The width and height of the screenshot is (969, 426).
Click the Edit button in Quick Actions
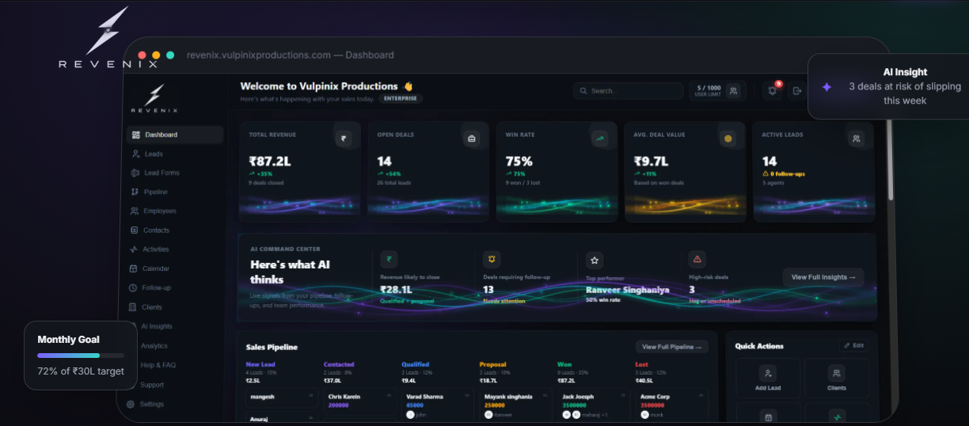pyautogui.click(x=853, y=346)
